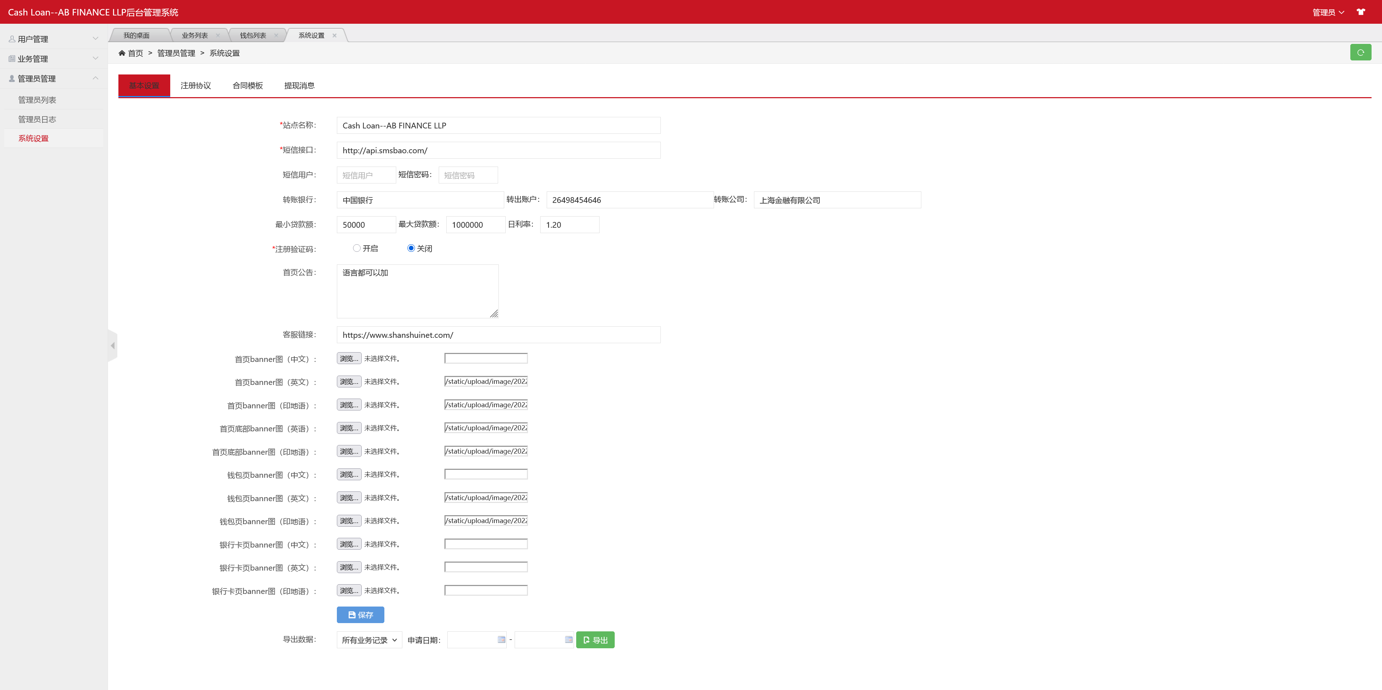Click the home icon in breadcrumb
The height and width of the screenshot is (690, 1382).
(122, 53)
